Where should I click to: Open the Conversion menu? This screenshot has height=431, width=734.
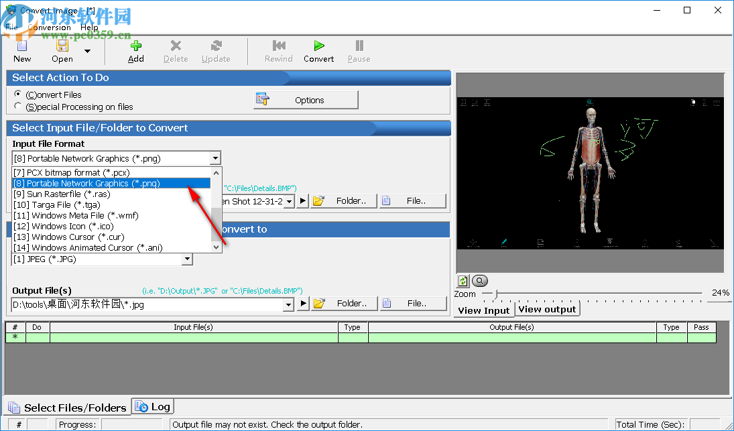[x=49, y=27]
